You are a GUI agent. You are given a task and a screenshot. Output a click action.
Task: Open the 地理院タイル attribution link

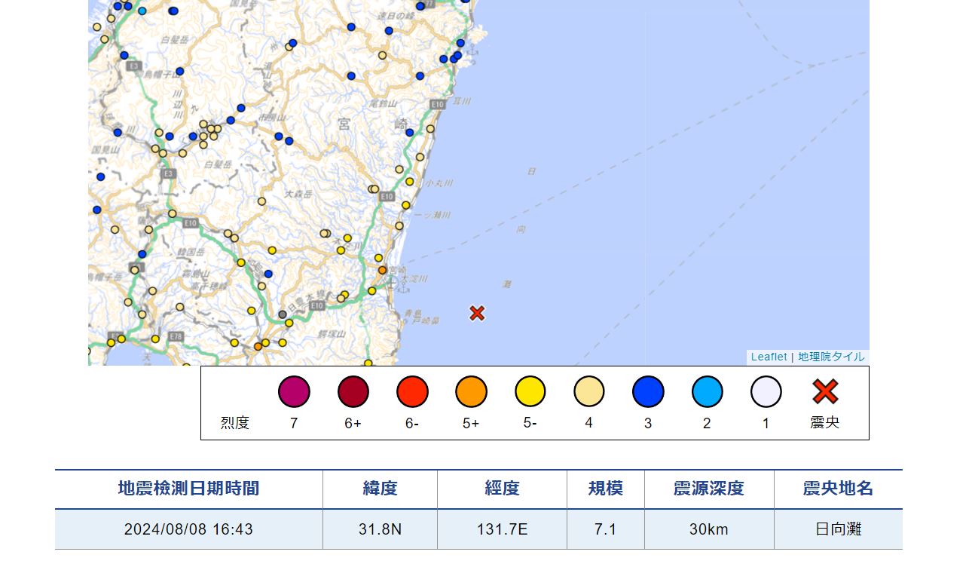point(831,357)
